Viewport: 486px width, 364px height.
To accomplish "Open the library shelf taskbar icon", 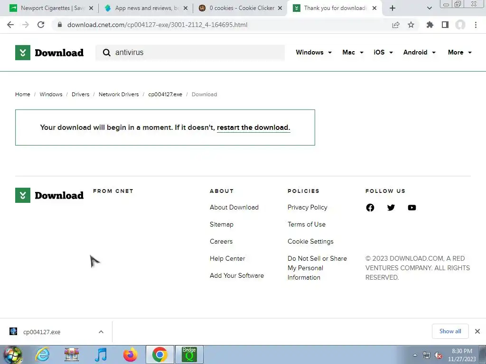I will point(72,355).
